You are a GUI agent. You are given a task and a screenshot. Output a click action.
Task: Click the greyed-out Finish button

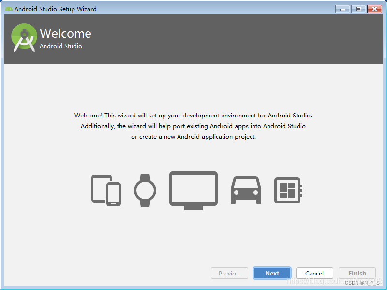(x=357, y=273)
